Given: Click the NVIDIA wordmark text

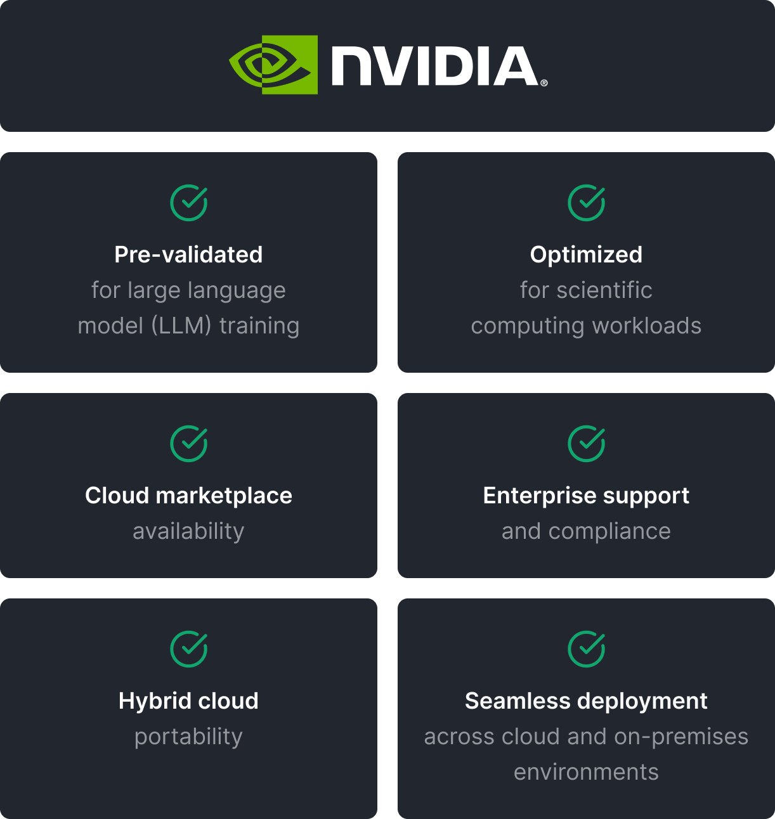Looking at the screenshot, I should tap(435, 66).
